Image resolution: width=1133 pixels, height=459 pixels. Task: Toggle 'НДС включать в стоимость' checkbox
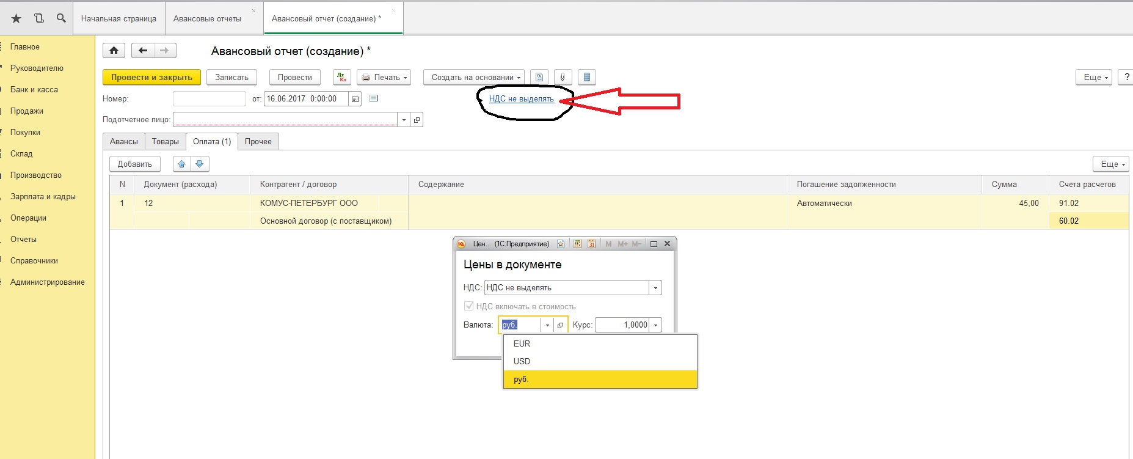click(469, 306)
